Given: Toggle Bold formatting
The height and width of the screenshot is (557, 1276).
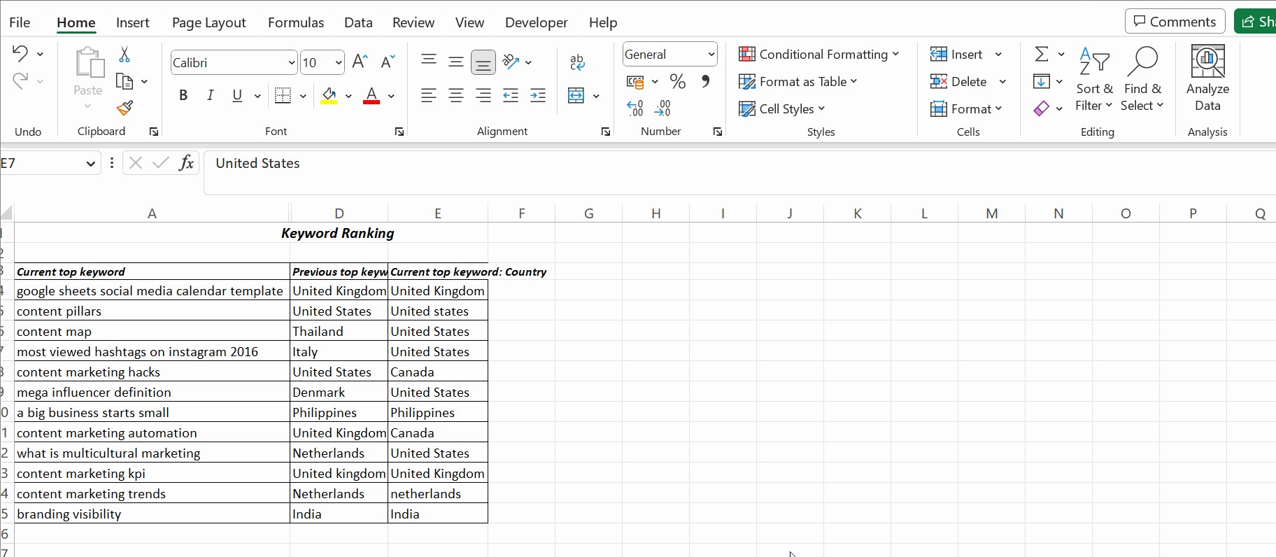Looking at the screenshot, I should 183,95.
